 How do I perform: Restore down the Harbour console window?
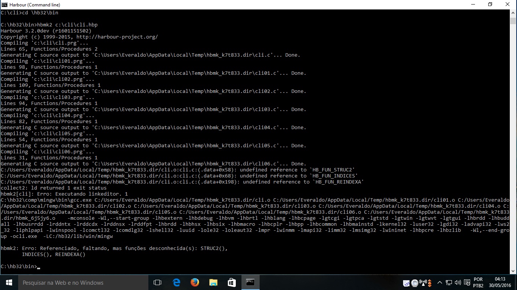point(490,5)
